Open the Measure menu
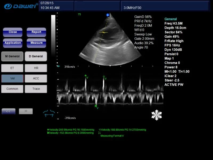Screen dimensions: 213x160 pos(36,43)
